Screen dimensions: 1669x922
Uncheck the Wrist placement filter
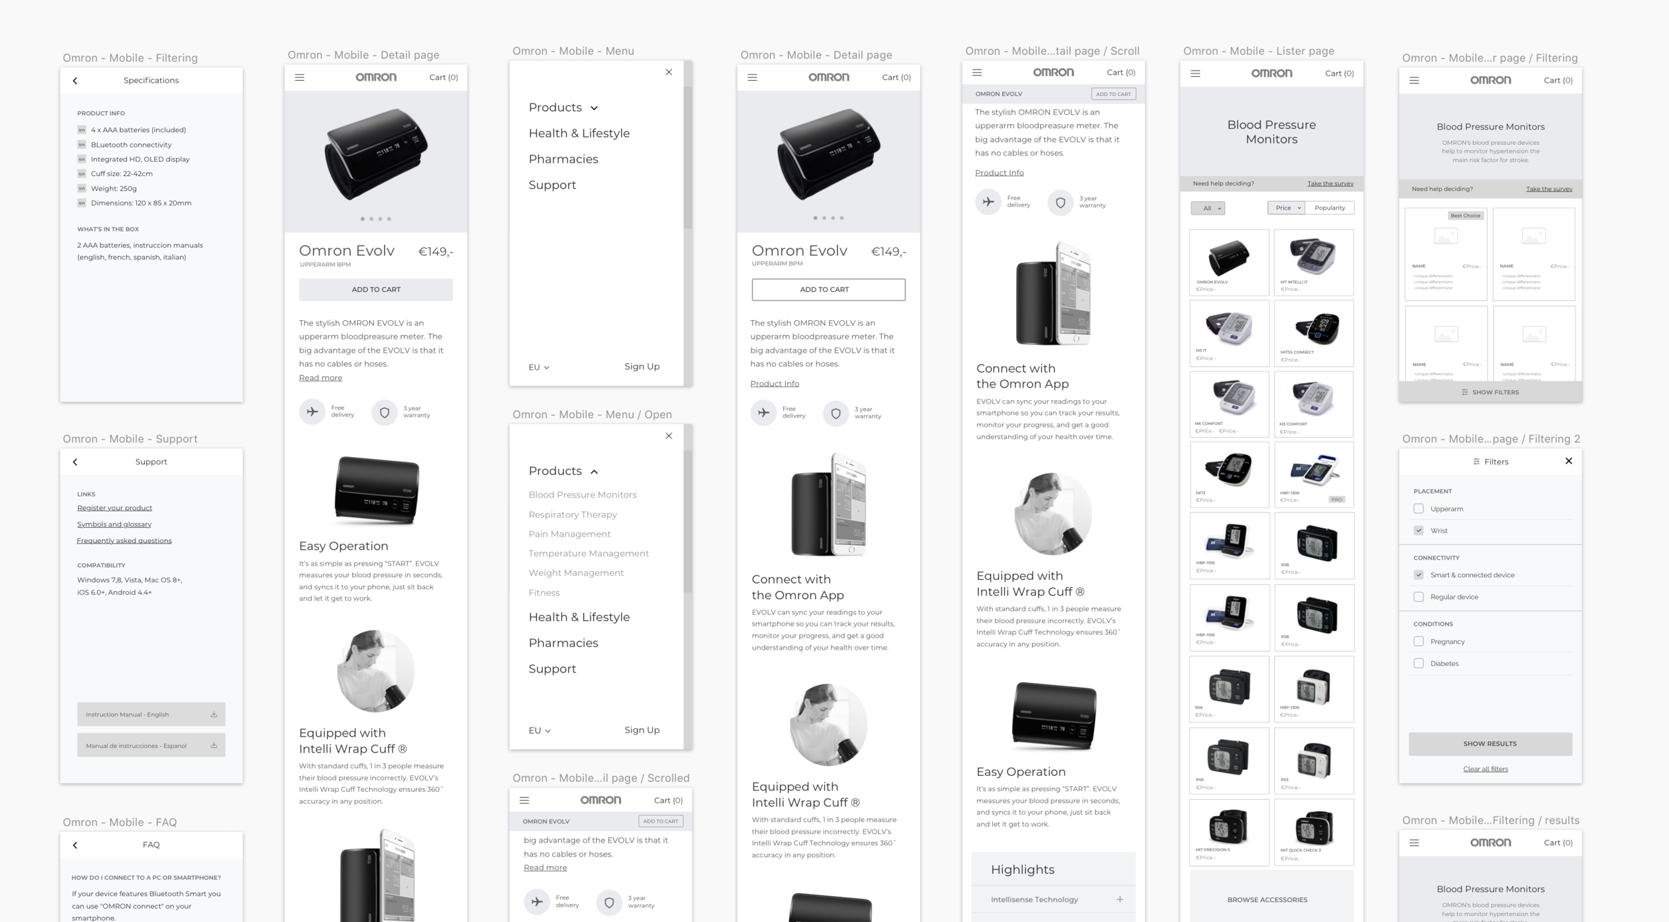1419,530
